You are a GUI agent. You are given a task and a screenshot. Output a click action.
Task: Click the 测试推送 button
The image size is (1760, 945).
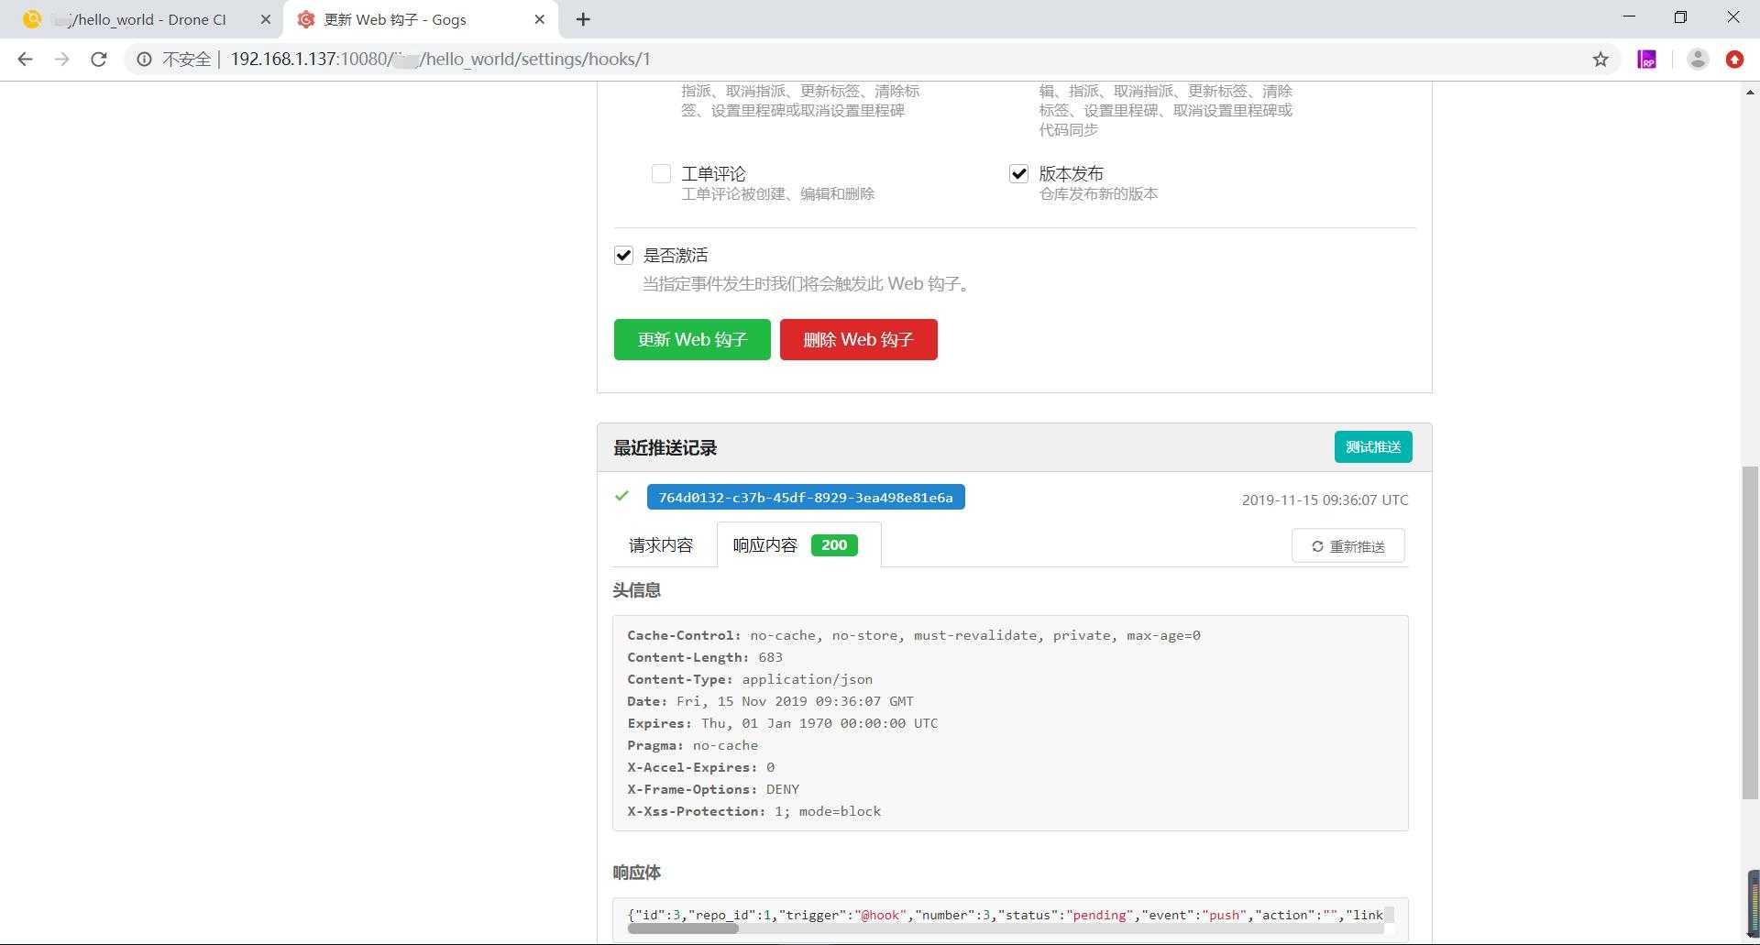tap(1372, 446)
